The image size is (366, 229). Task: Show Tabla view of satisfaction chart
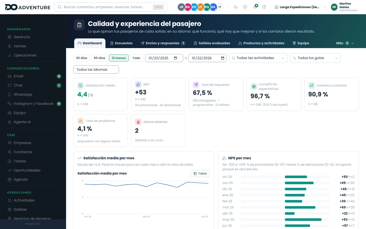pyautogui.click(x=200, y=174)
